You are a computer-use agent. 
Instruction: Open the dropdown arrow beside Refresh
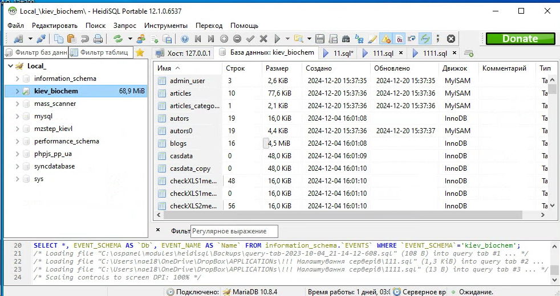pyautogui.click(x=130, y=39)
